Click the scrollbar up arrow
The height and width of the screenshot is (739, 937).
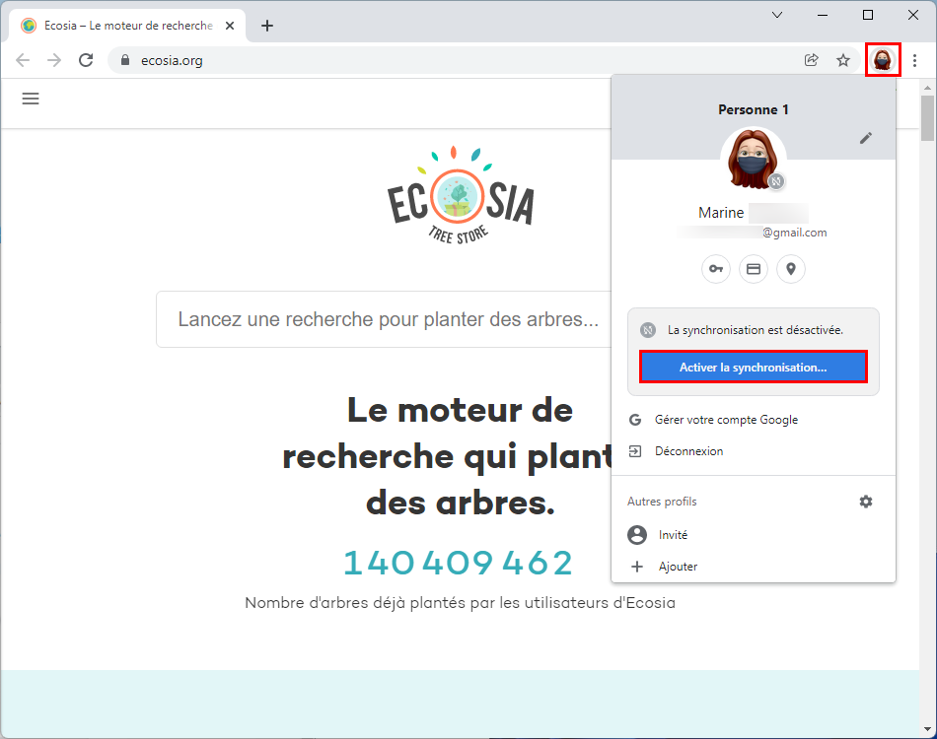point(927,88)
